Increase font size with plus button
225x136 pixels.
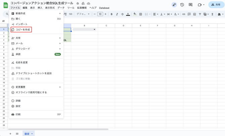[x=105, y=14]
